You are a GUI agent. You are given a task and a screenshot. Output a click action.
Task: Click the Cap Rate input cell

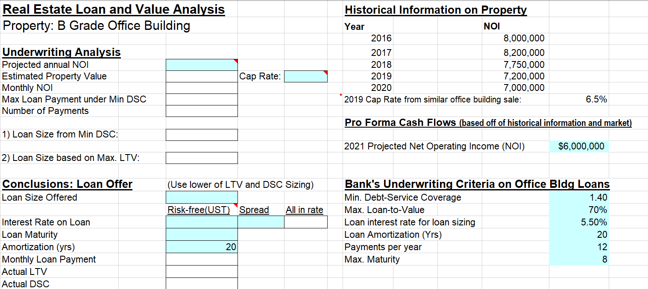pos(305,76)
